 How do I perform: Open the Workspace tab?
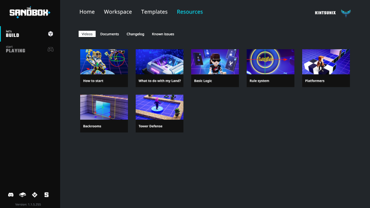pos(118,12)
